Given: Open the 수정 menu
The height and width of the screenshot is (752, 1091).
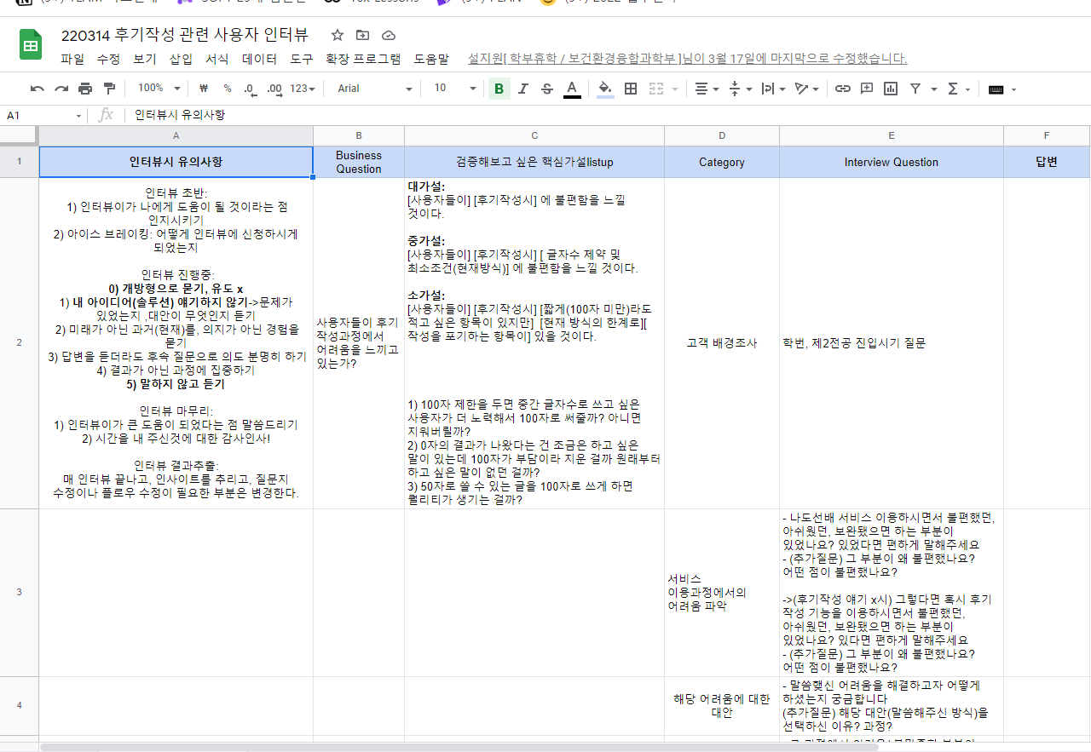Looking at the screenshot, I should pos(108,59).
